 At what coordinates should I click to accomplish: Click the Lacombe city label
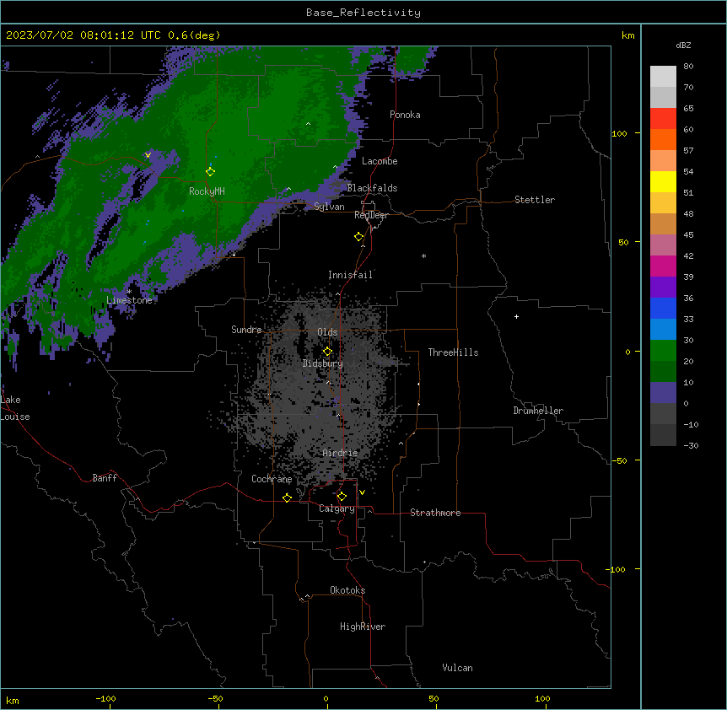click(x=380, y=161)
